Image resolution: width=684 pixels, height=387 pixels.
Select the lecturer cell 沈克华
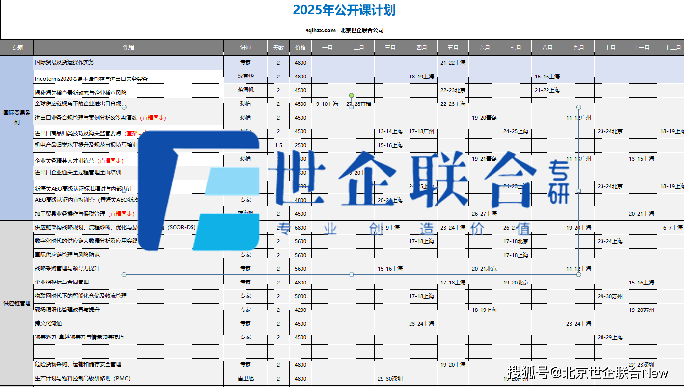pos(246,77)
